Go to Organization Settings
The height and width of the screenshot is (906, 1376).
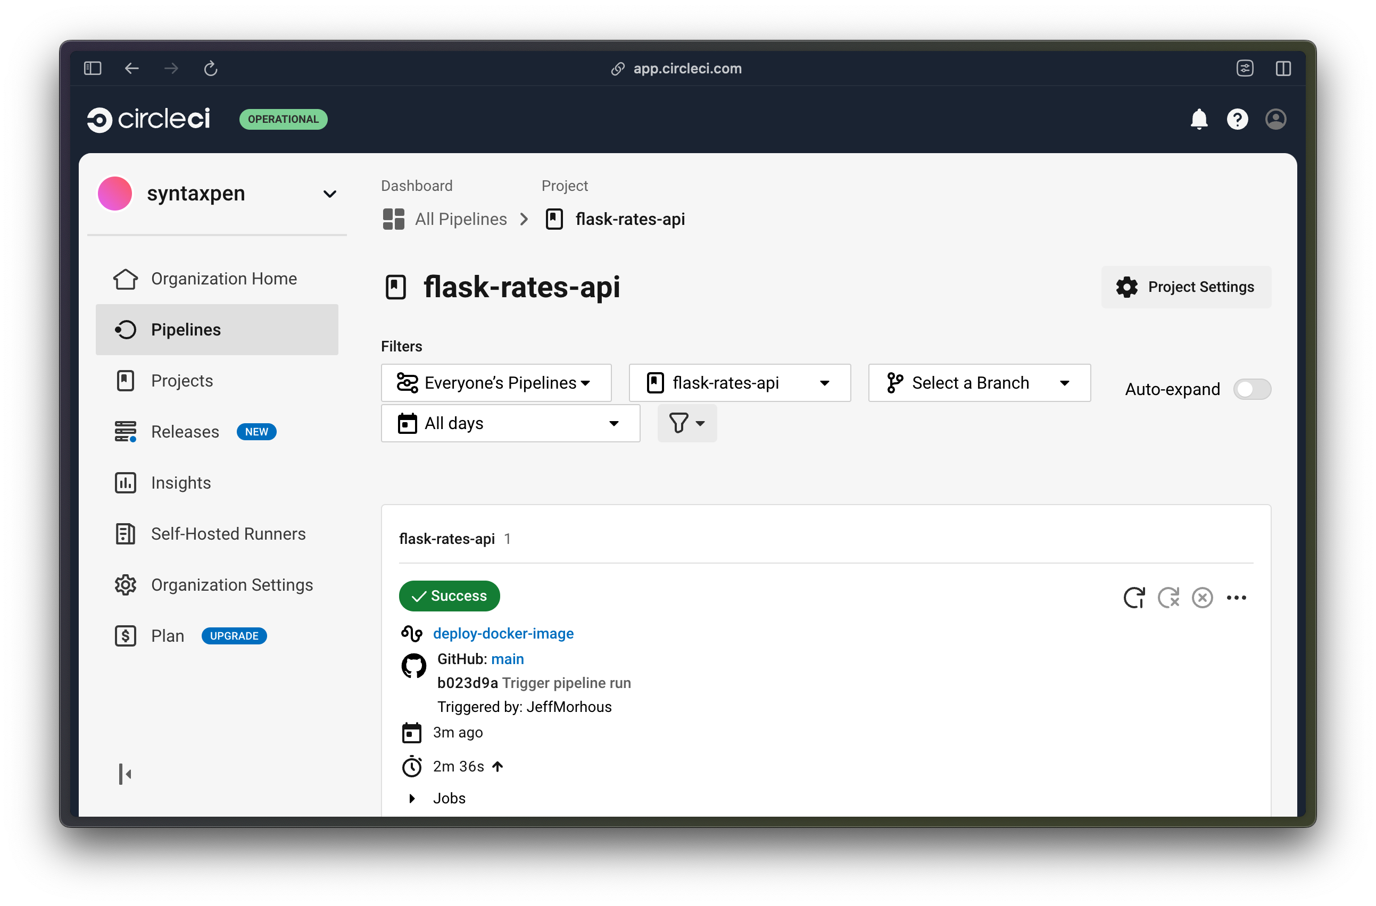(231, 585)
